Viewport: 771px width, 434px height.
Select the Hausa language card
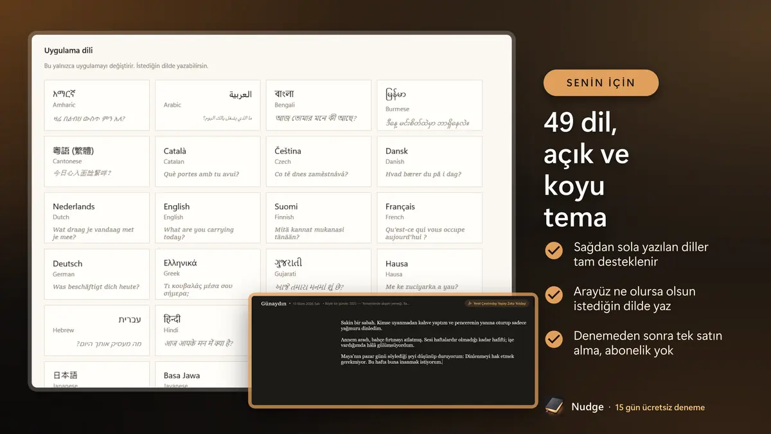pos(429,271)
